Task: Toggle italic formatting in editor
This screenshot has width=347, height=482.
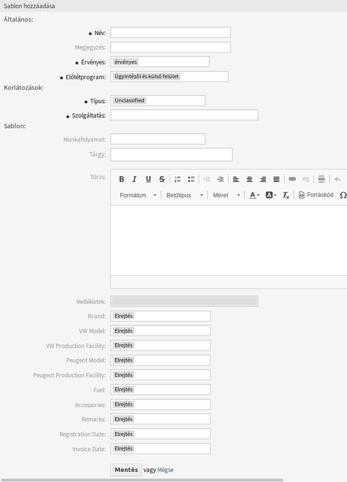Action: coord(134,179)
